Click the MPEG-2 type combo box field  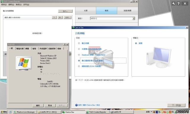point(113,18)
